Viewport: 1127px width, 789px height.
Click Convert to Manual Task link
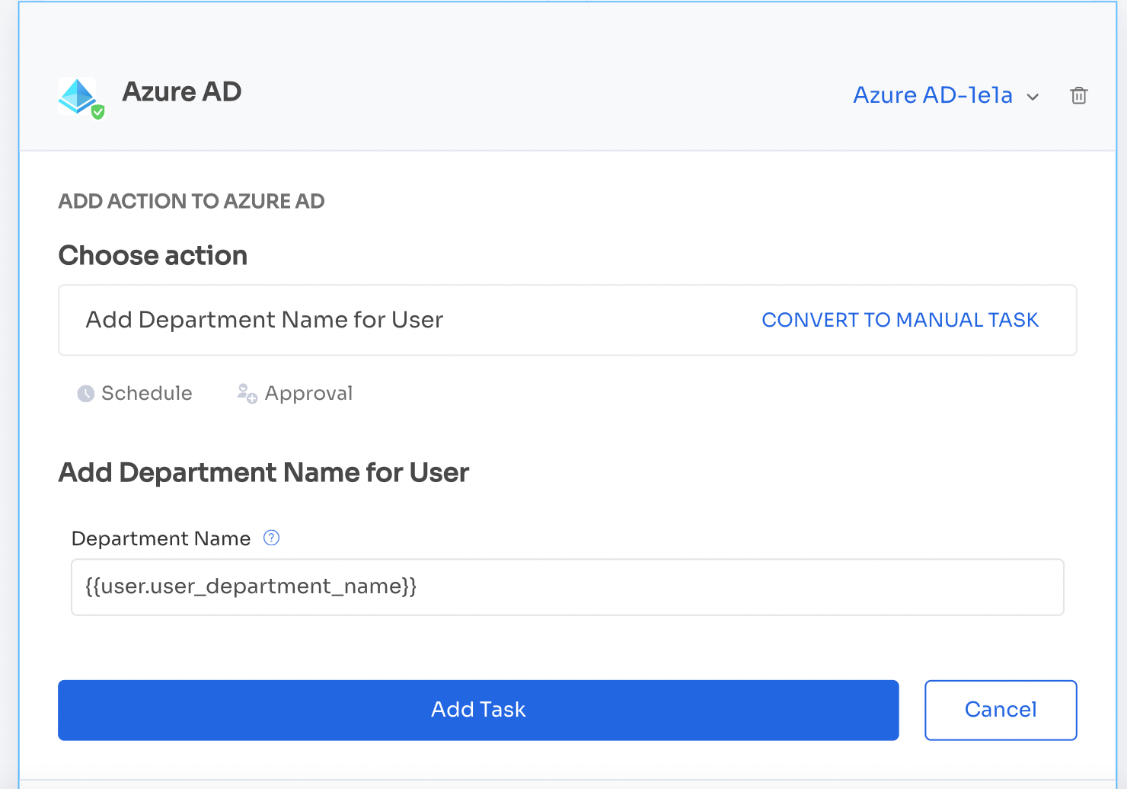900,320
